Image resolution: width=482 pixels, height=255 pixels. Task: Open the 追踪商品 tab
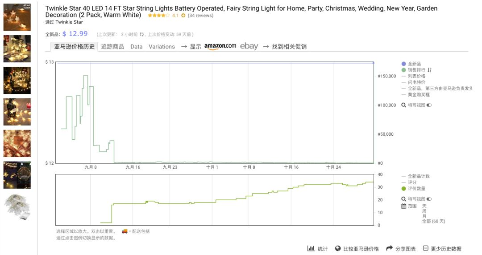112,47
